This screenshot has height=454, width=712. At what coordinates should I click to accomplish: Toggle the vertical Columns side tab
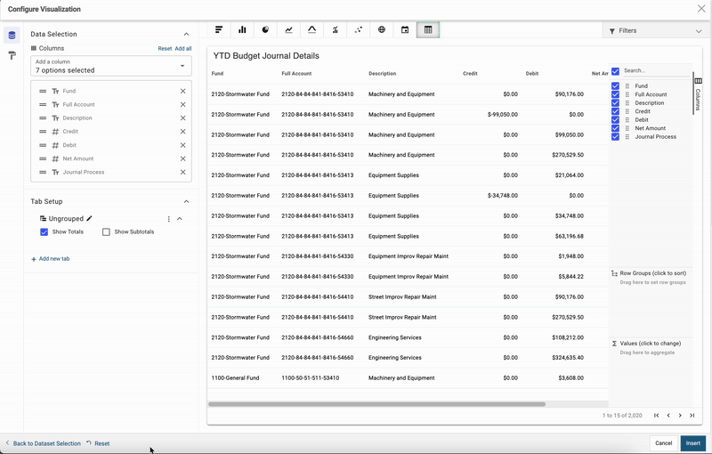tap(698, 93)
